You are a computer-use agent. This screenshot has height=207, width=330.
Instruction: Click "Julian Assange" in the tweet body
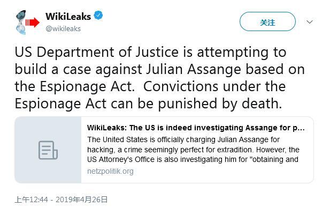(x=194, y=69)
